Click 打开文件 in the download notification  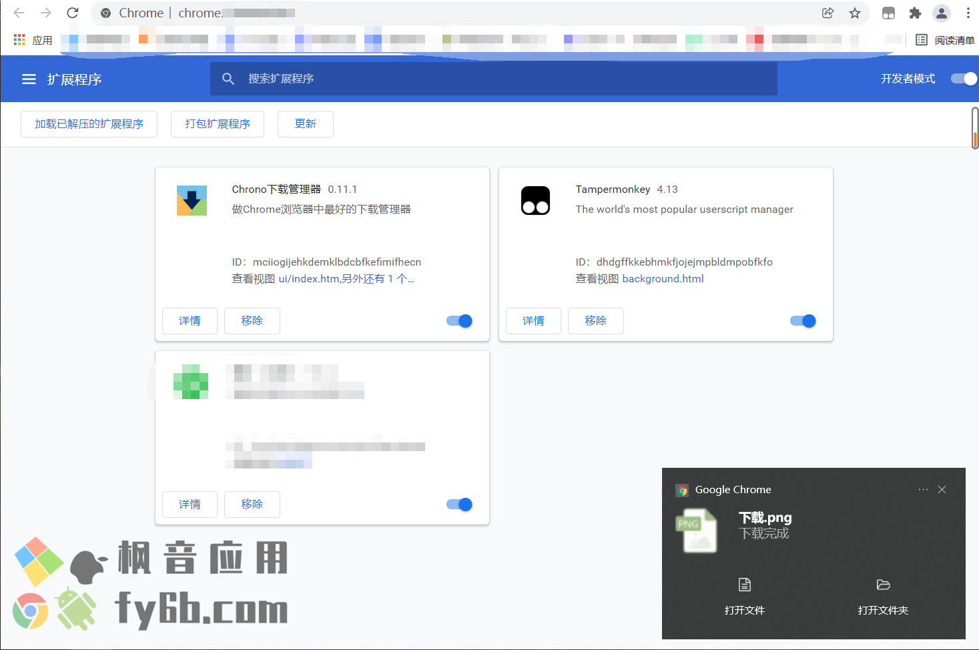pyautogui.click(x=745, y=597)
